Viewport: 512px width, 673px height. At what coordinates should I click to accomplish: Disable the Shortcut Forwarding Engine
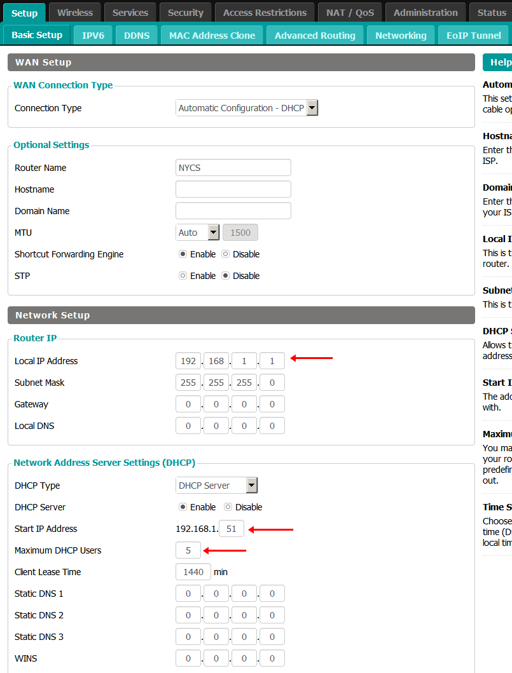point(226,254)
